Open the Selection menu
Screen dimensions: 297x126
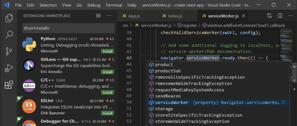coord(48,5)
